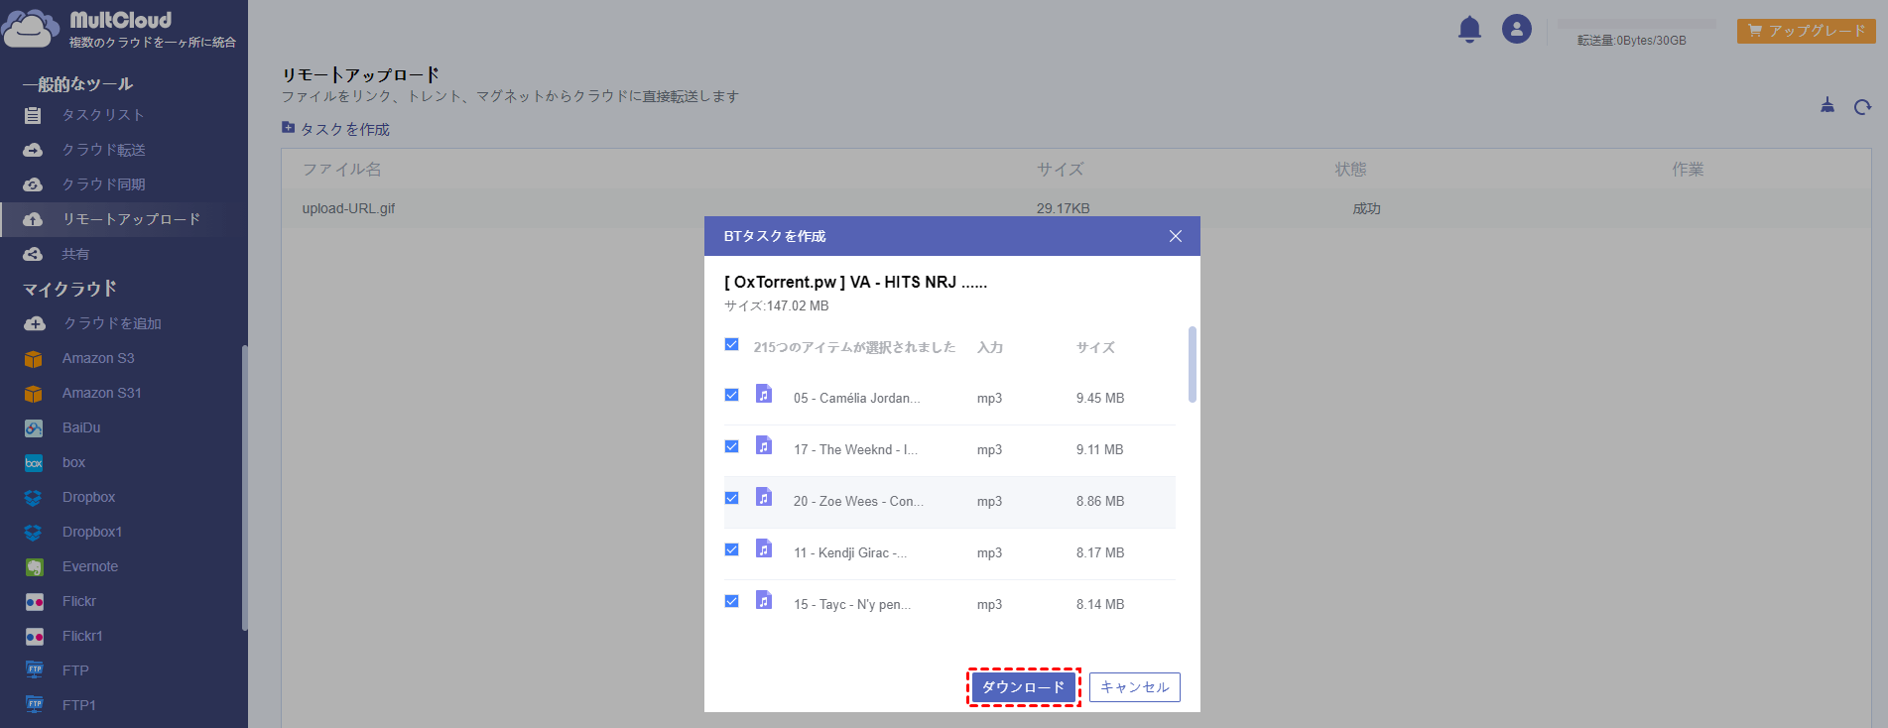Click the 転送量:0Bytes/30GB text
1888x728 pixels.
[x=1632, y=41]
